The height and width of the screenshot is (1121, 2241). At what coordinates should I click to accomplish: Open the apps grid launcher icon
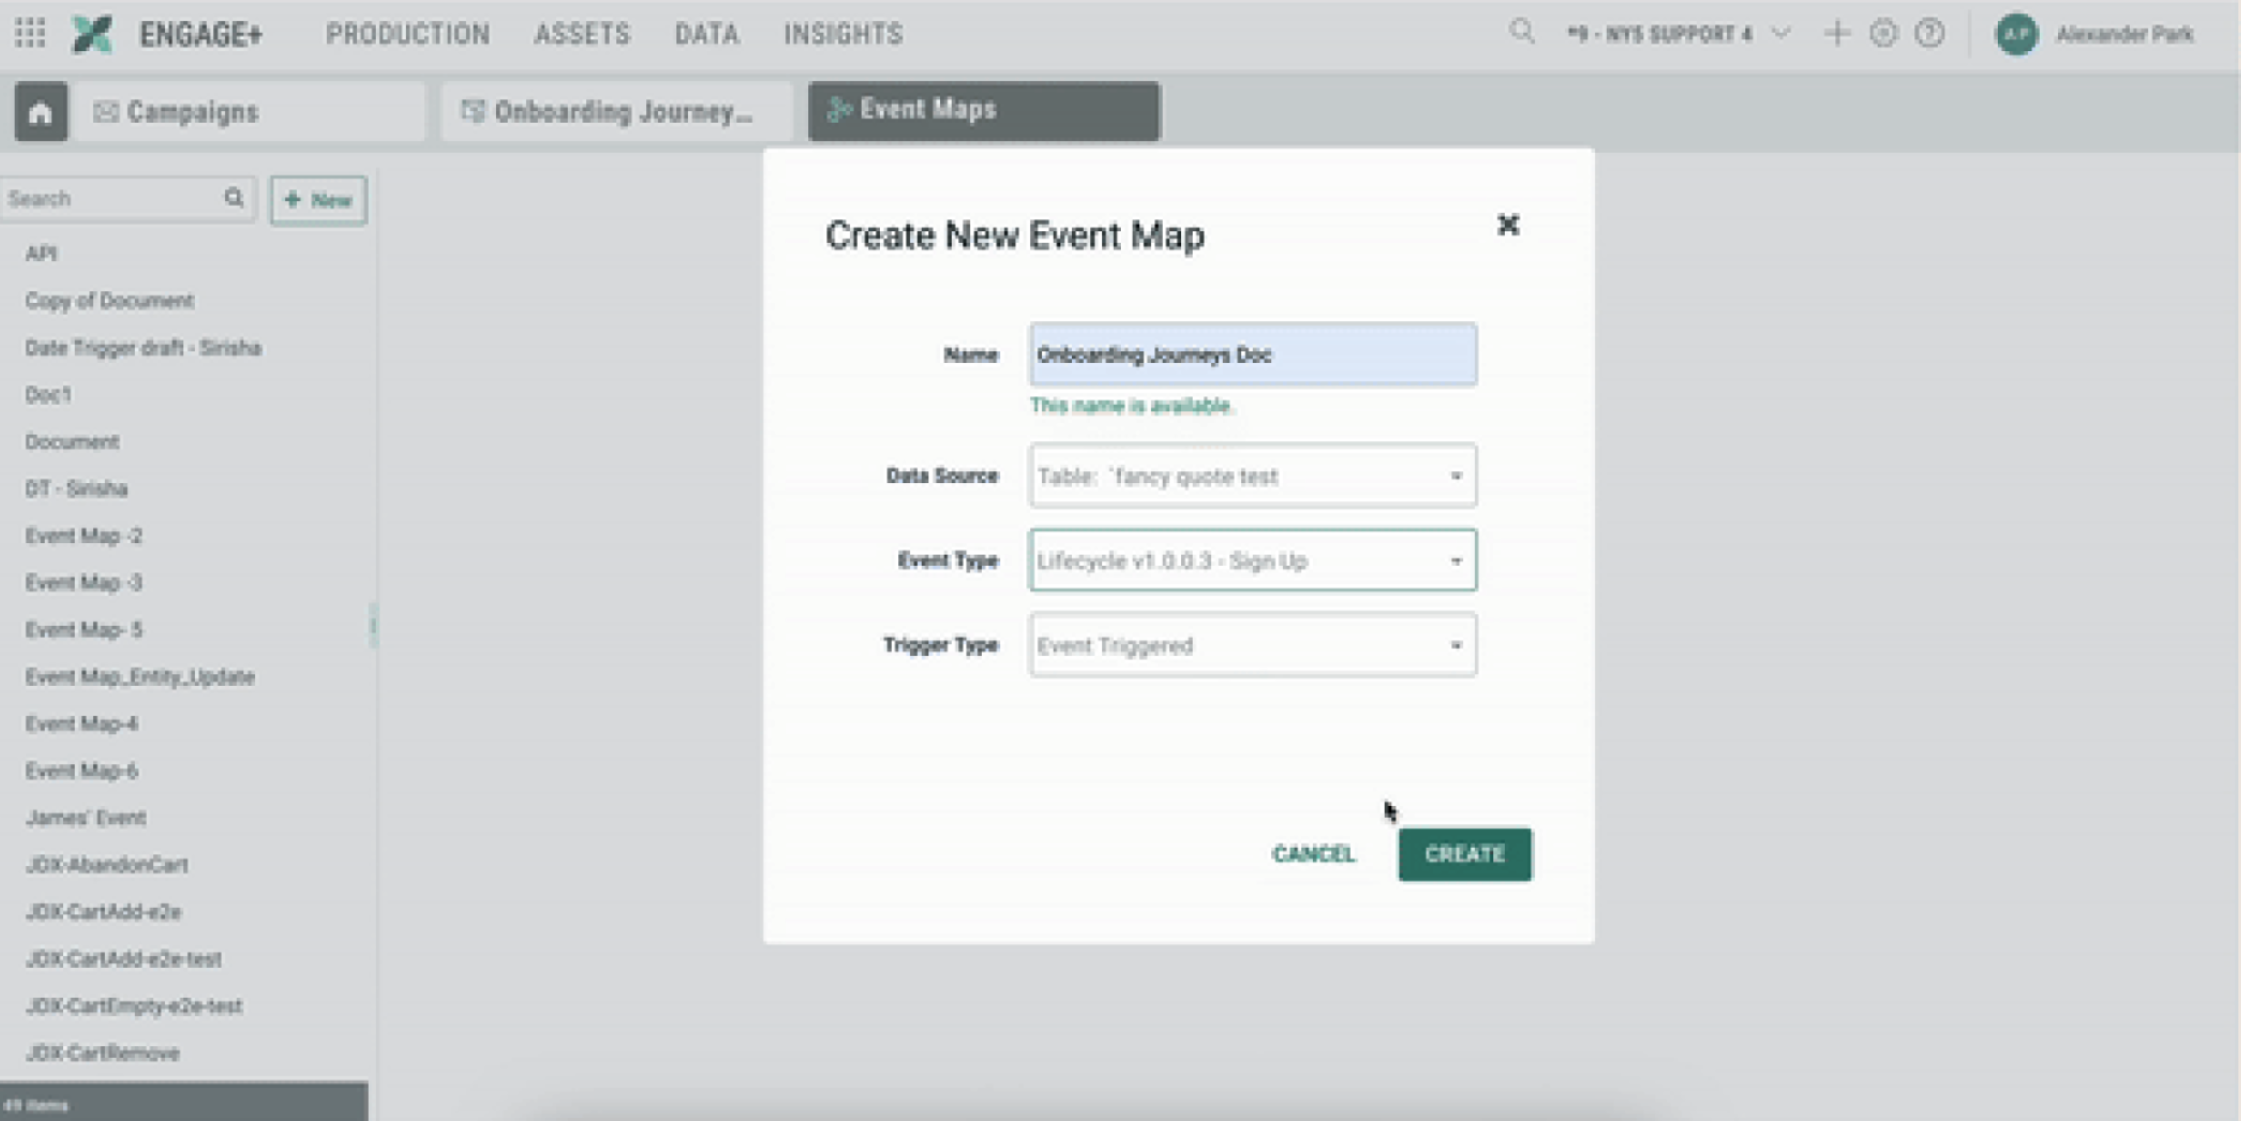[30, 33]
